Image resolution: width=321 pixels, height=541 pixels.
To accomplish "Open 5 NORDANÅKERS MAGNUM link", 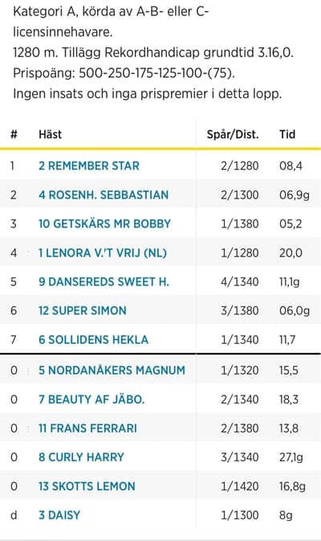I will (x=112, y=371).
